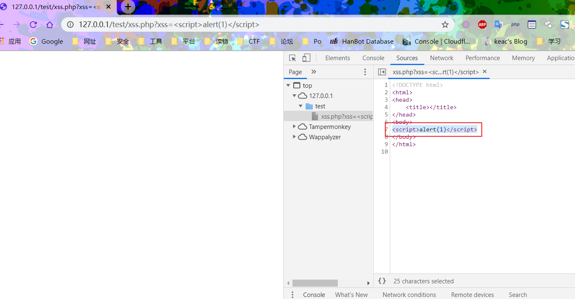Image resolution: width=575 pixels, height=299 pixels.
Task: Open the 论坛 bookmark folder
Action: tap(281, 41)
